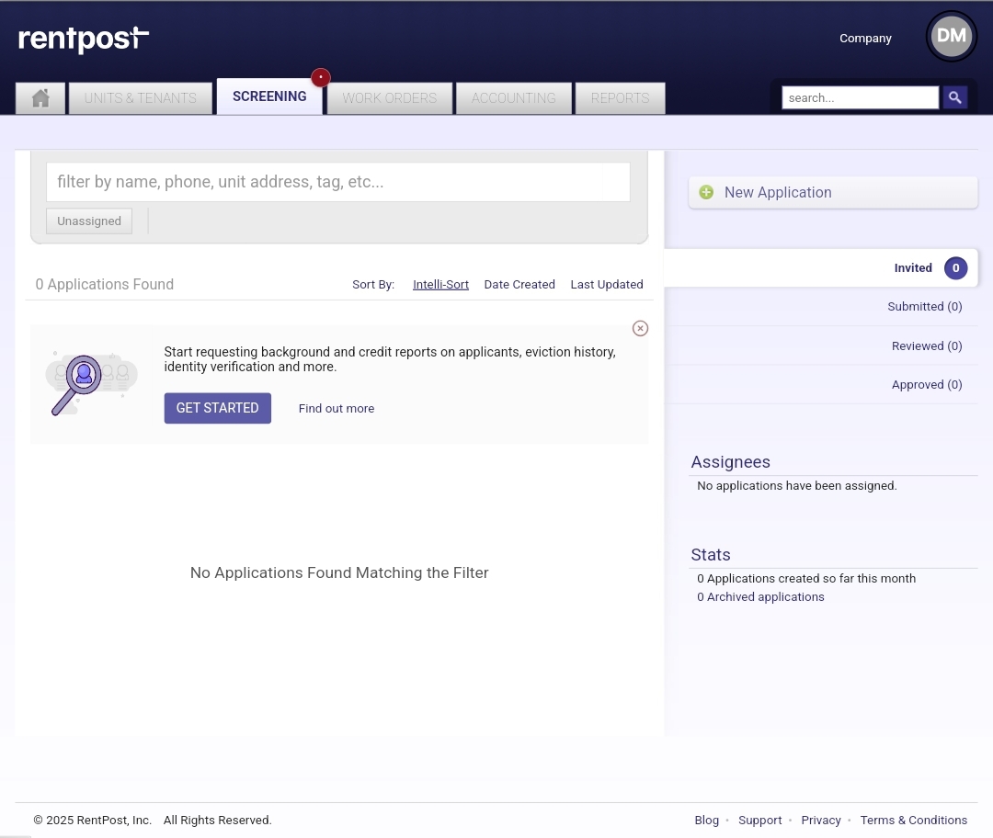This screenshot has width=993, height=838.
Task: Sort applications by Intelli-Sort
Action: point(440,285)
